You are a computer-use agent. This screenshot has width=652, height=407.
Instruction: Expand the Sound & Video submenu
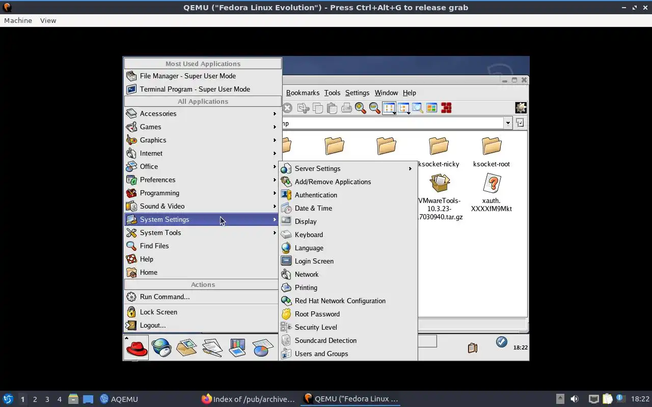tap(202, 206)
